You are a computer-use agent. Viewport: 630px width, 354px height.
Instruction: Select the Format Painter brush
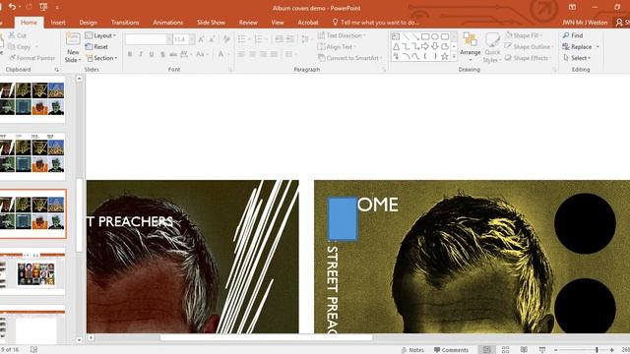click(12, 58)
